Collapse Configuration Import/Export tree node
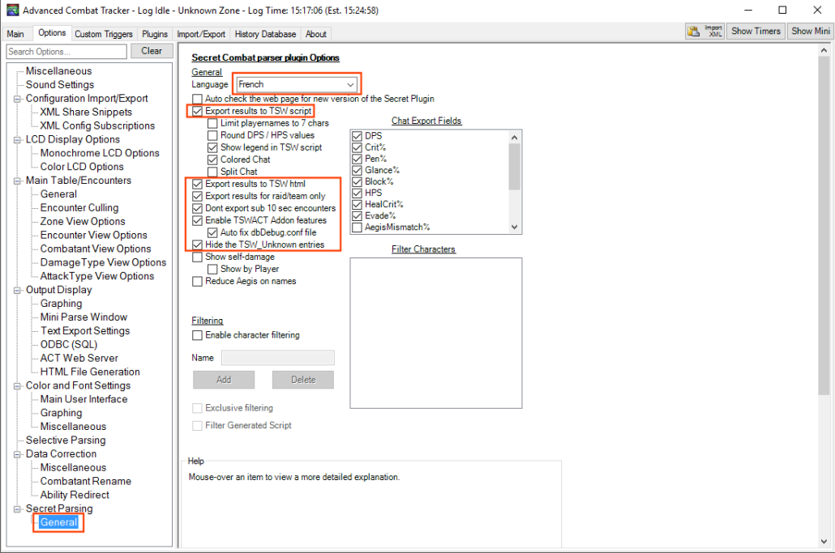The image size is (835, 553). click(17, 99)
